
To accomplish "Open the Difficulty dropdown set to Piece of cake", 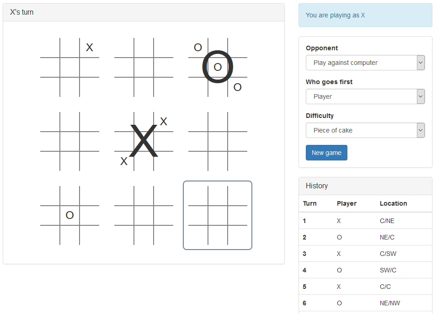I will (x=365, y=130).
